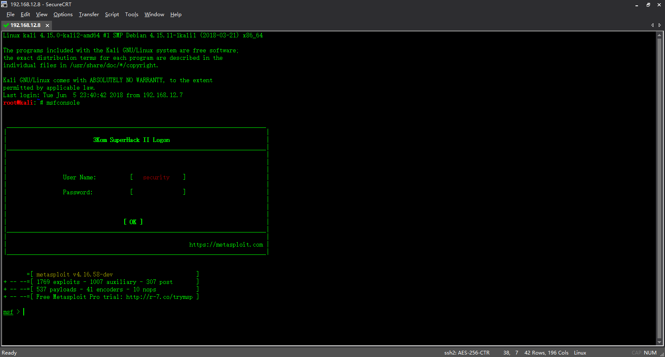665x357 pixels.
Task: Click the terminal vertical scrollbar track
Action: click(659, 189)
